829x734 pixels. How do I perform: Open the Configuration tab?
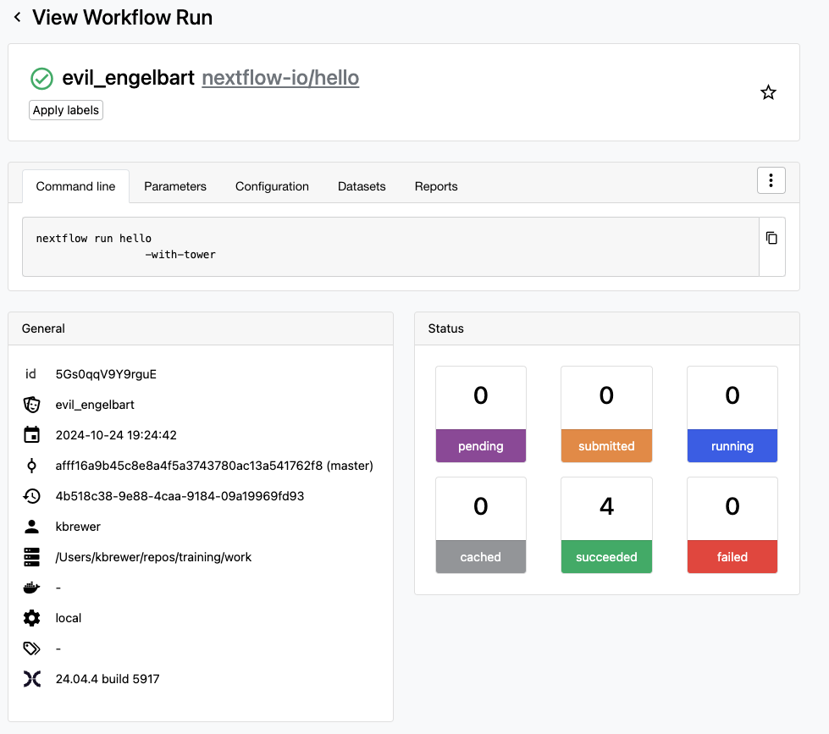[272, 186]
